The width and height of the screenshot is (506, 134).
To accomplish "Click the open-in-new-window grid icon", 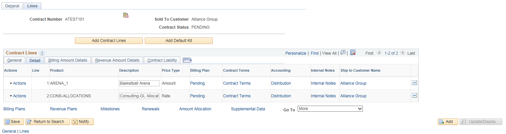I will point(343,53).
